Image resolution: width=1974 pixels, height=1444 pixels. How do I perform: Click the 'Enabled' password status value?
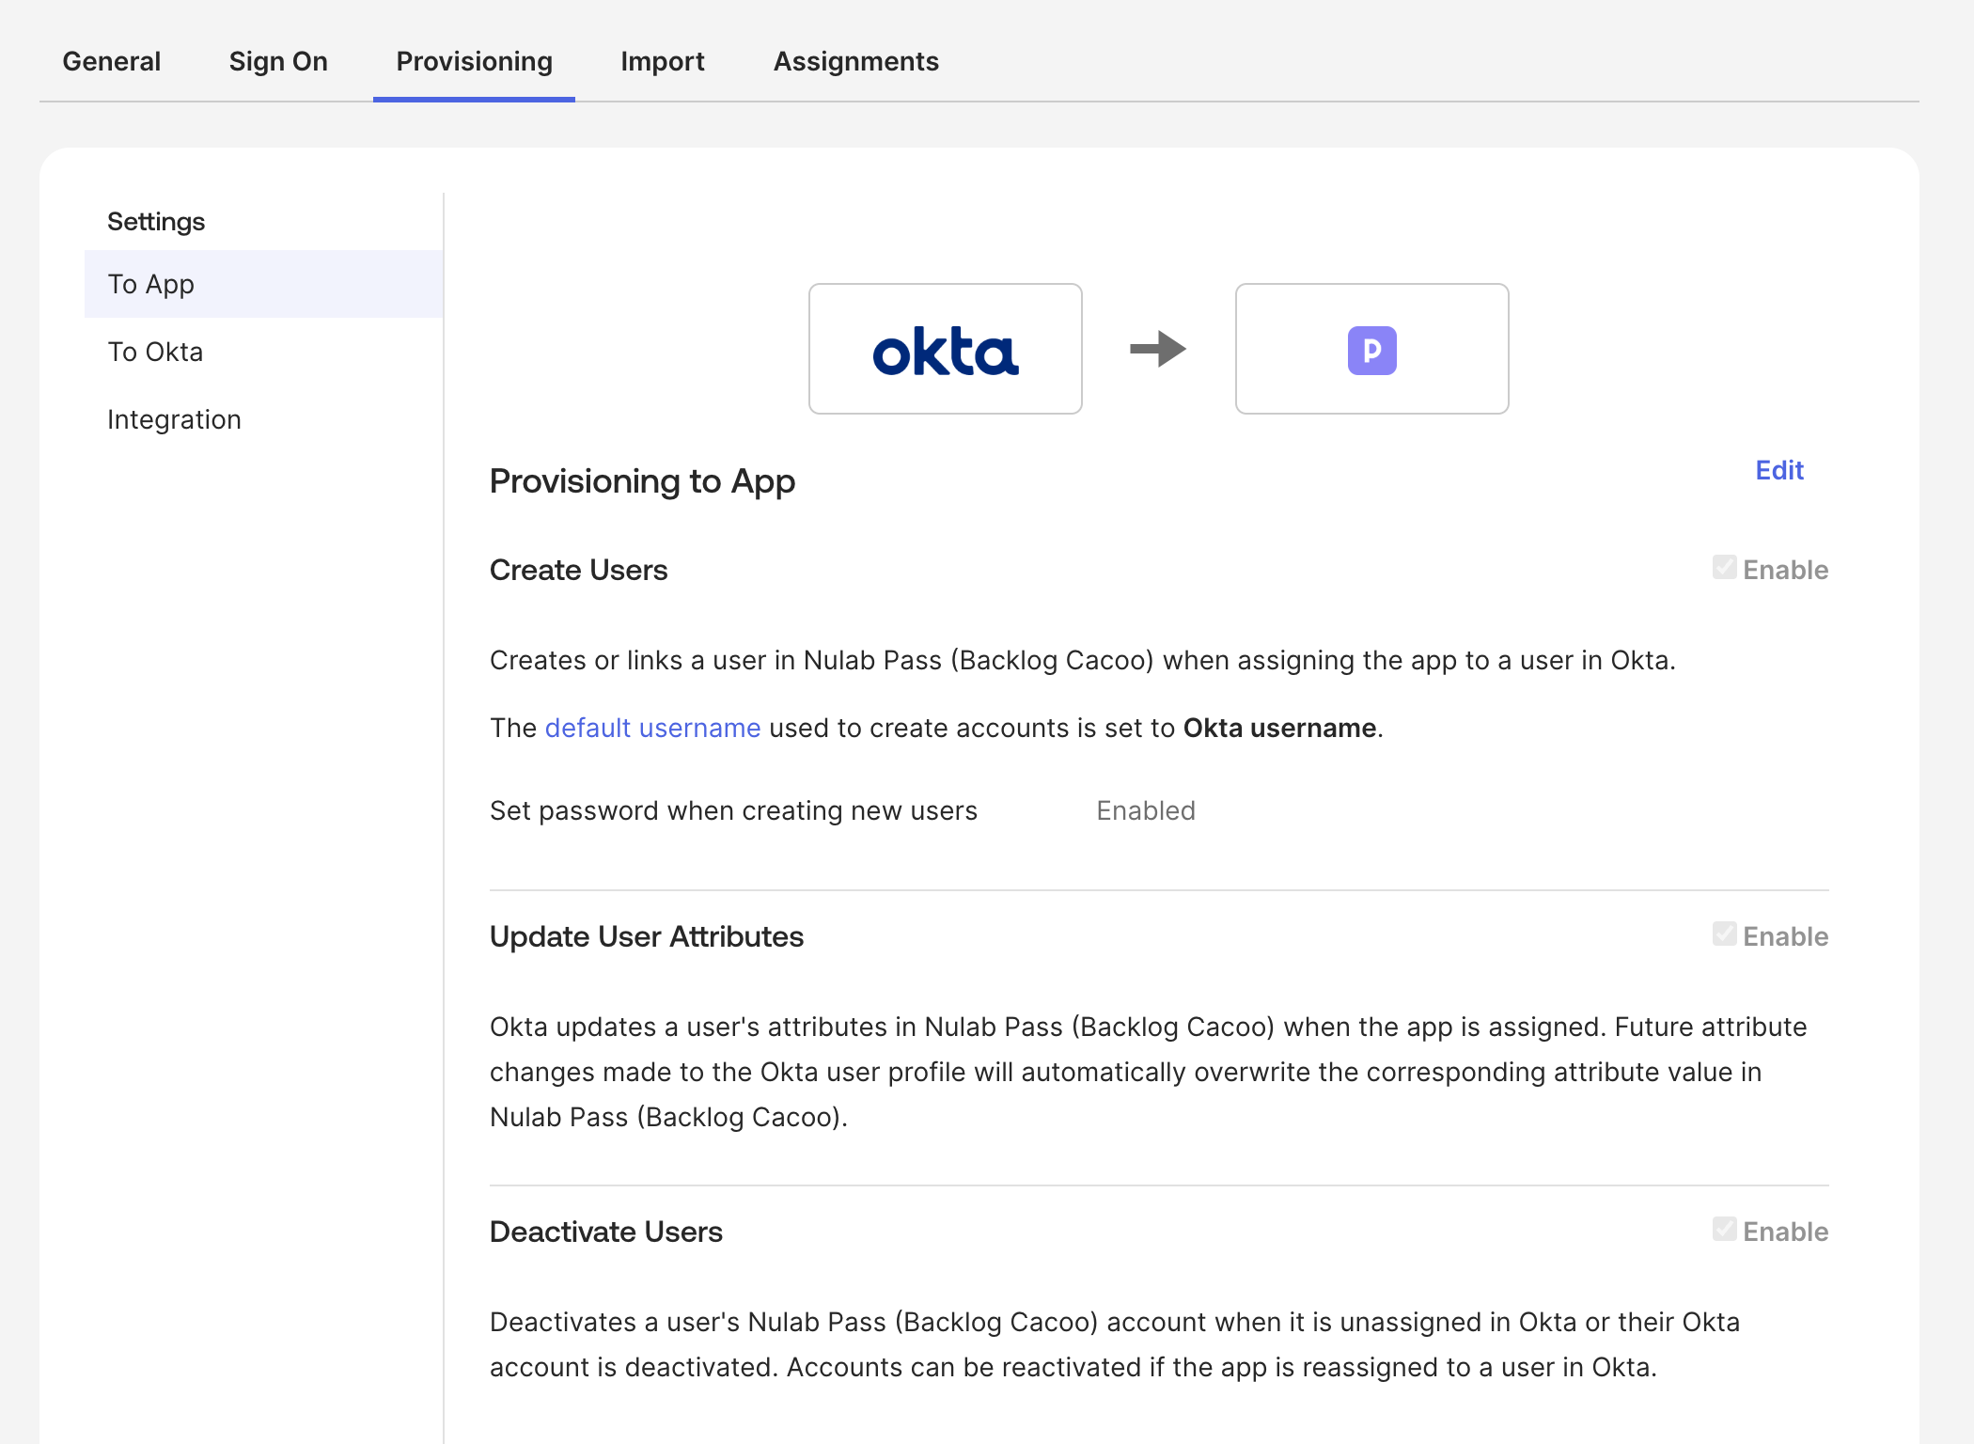[x=1146, y=810]
